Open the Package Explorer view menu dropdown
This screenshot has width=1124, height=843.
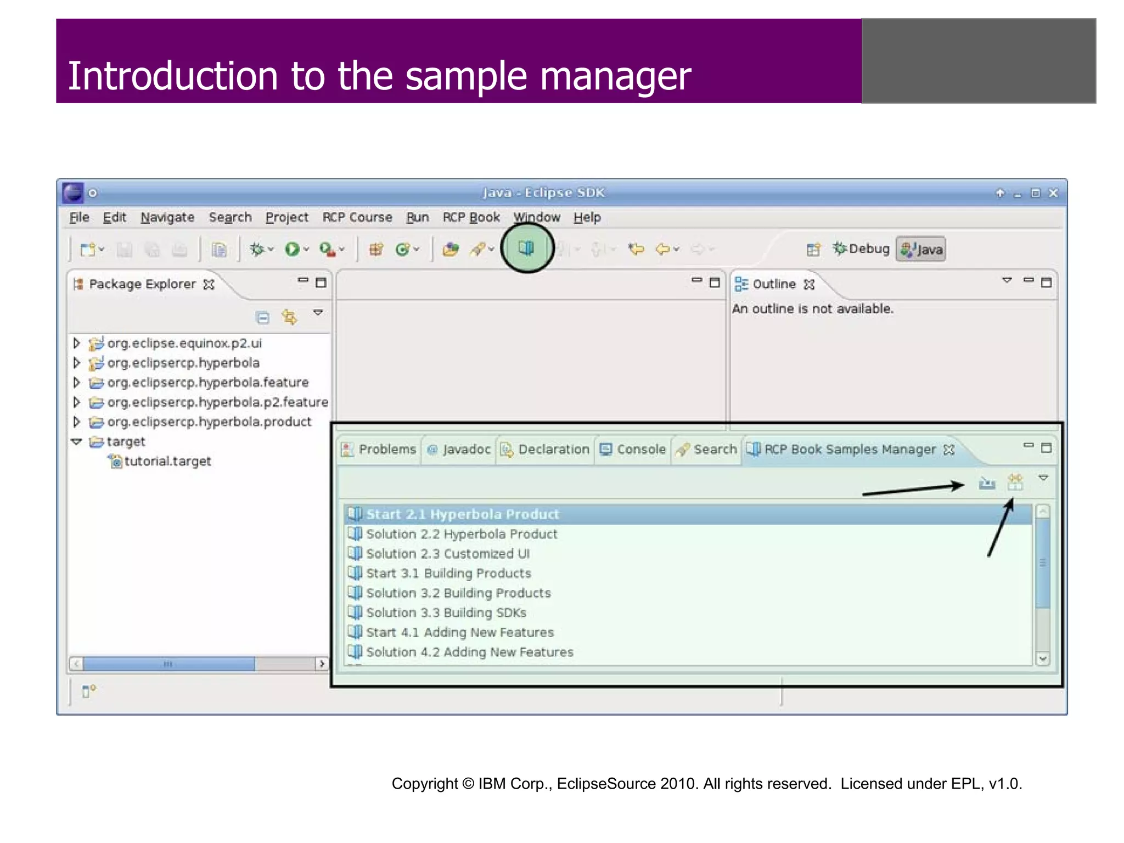tap(318, 313)
